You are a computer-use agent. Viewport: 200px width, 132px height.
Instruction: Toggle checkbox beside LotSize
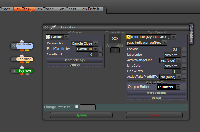pos(184,49)
